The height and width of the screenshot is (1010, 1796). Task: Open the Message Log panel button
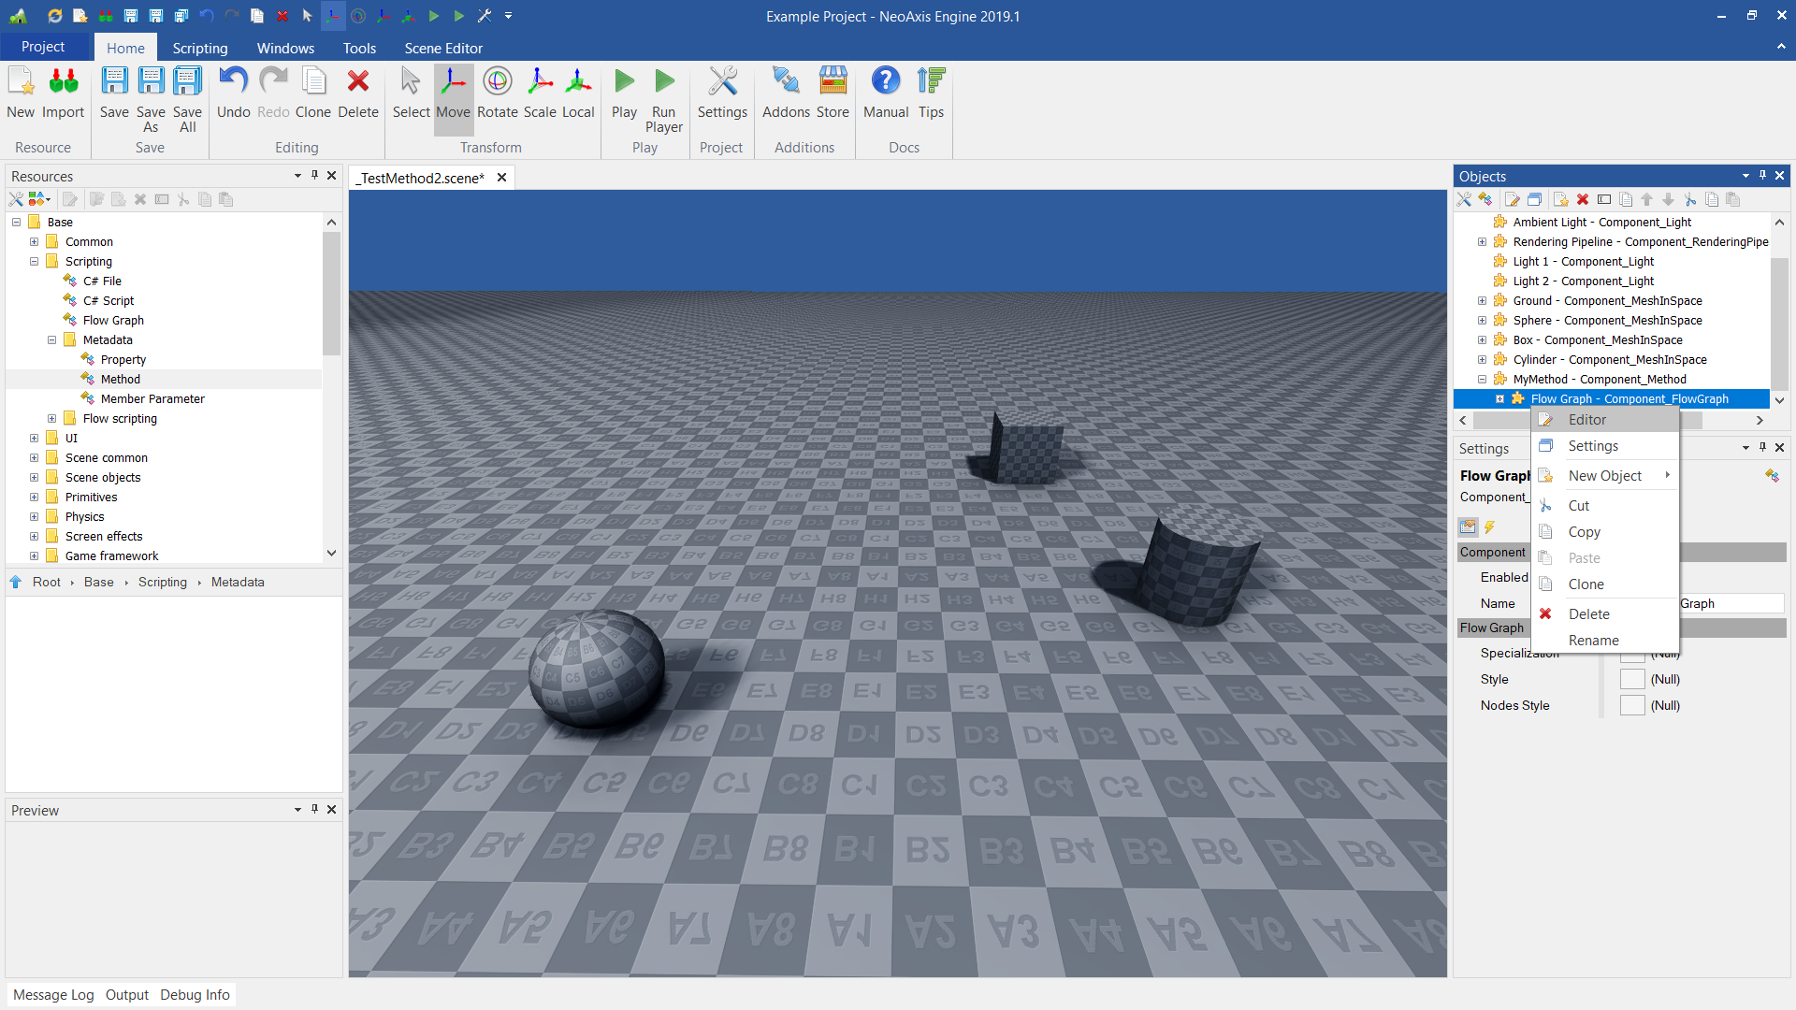pyautogui.click(x=53, y=995)
